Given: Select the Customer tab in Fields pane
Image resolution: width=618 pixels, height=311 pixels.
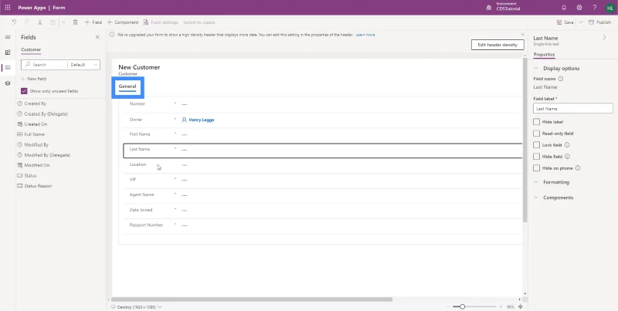Looking at the screenshot, I should coord(31,49).
